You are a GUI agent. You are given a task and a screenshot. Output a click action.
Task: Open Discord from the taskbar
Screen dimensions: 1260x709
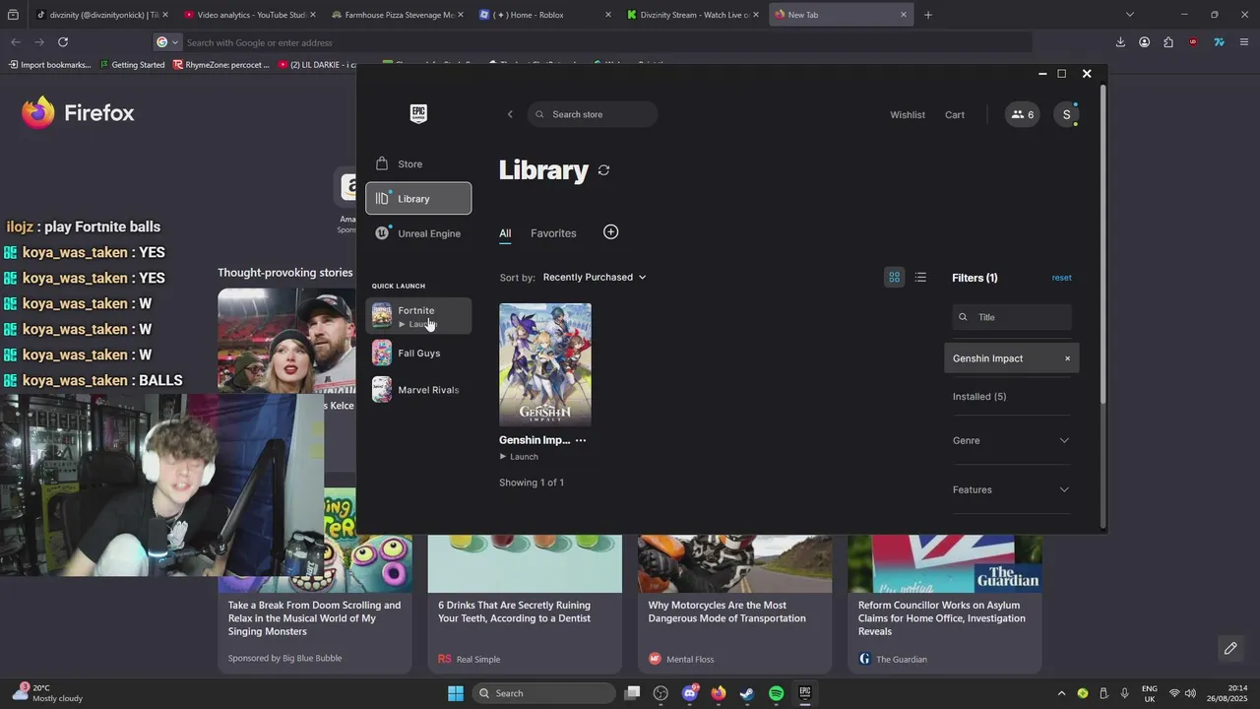[x=690, y=693]
